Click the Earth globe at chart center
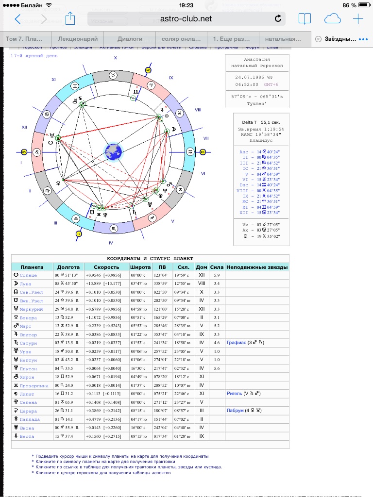This screenshot has height=497, width=373. [x=114, y=151]
